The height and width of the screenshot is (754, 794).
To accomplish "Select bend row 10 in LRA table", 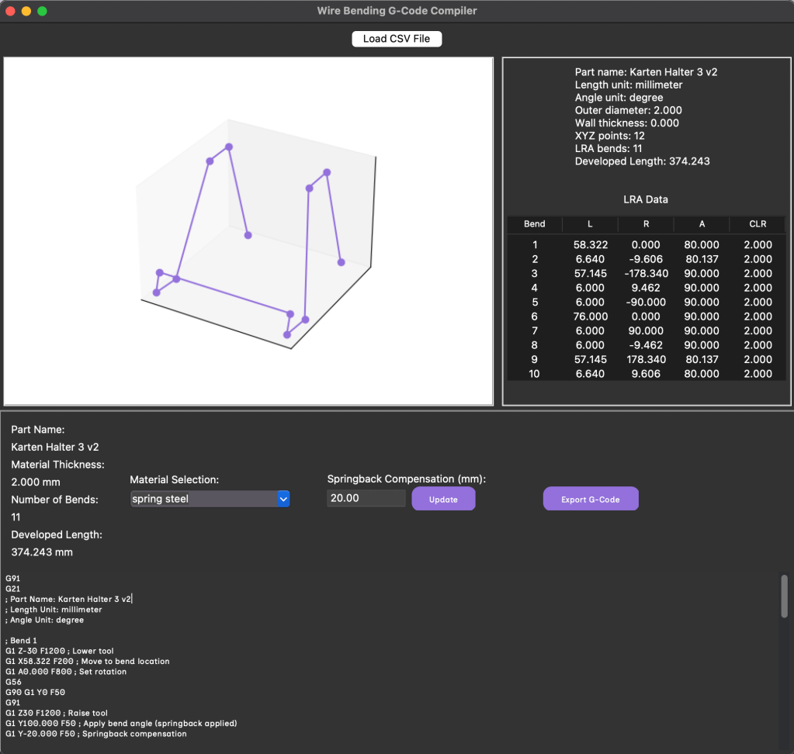I will (646, 374).
